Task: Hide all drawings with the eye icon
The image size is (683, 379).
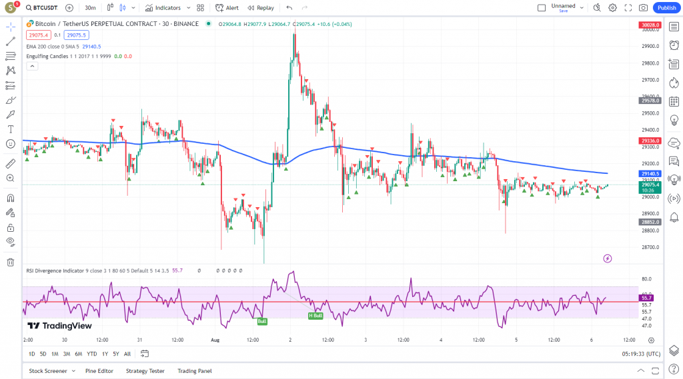Action: pos(11,242)
